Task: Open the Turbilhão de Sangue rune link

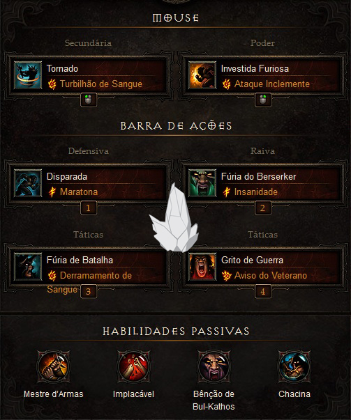Action: [101, 84]
